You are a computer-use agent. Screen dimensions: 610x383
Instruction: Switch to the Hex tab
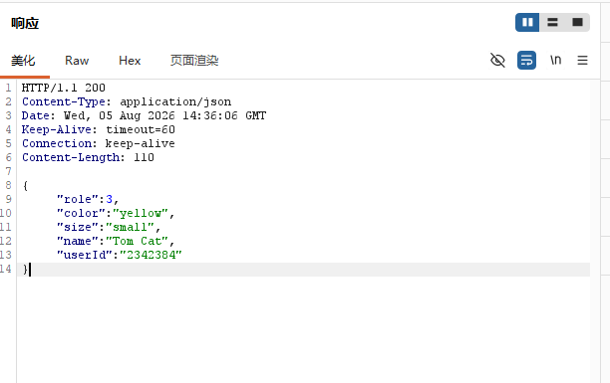pos(130,61)
